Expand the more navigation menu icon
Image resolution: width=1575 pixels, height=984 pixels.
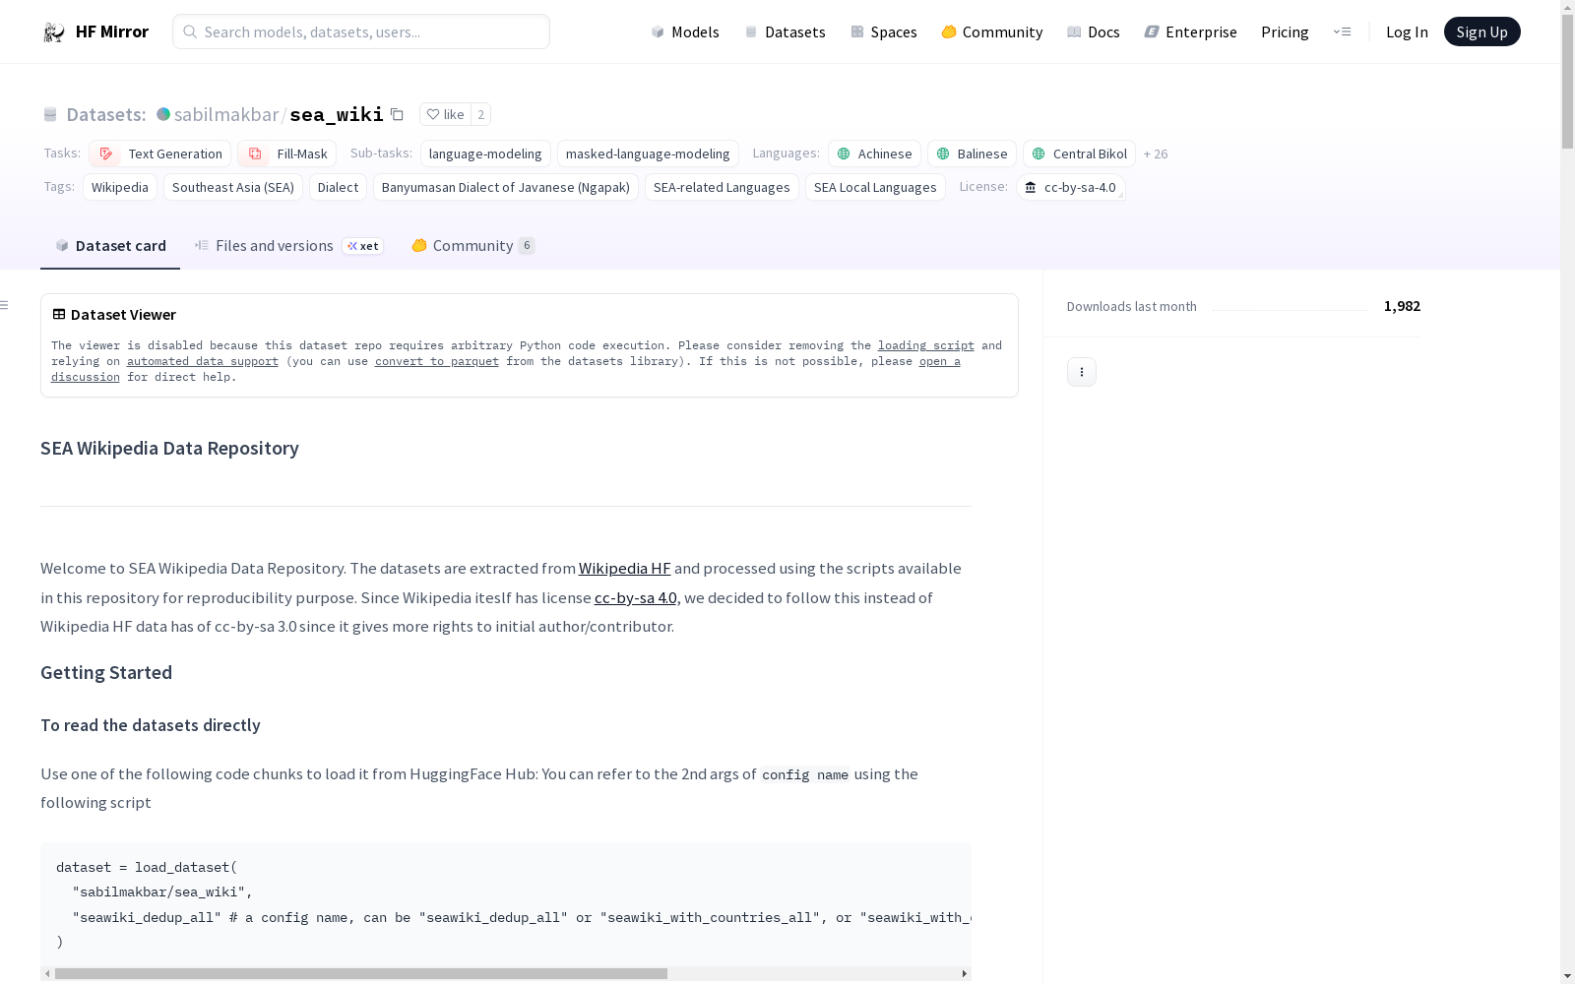1342,31
